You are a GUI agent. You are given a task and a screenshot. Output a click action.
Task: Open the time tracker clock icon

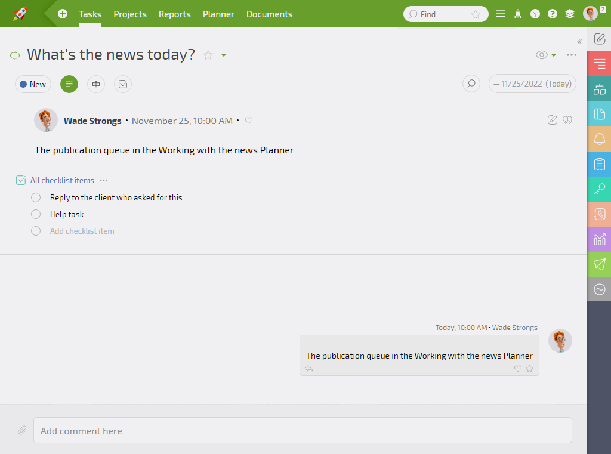535,14
